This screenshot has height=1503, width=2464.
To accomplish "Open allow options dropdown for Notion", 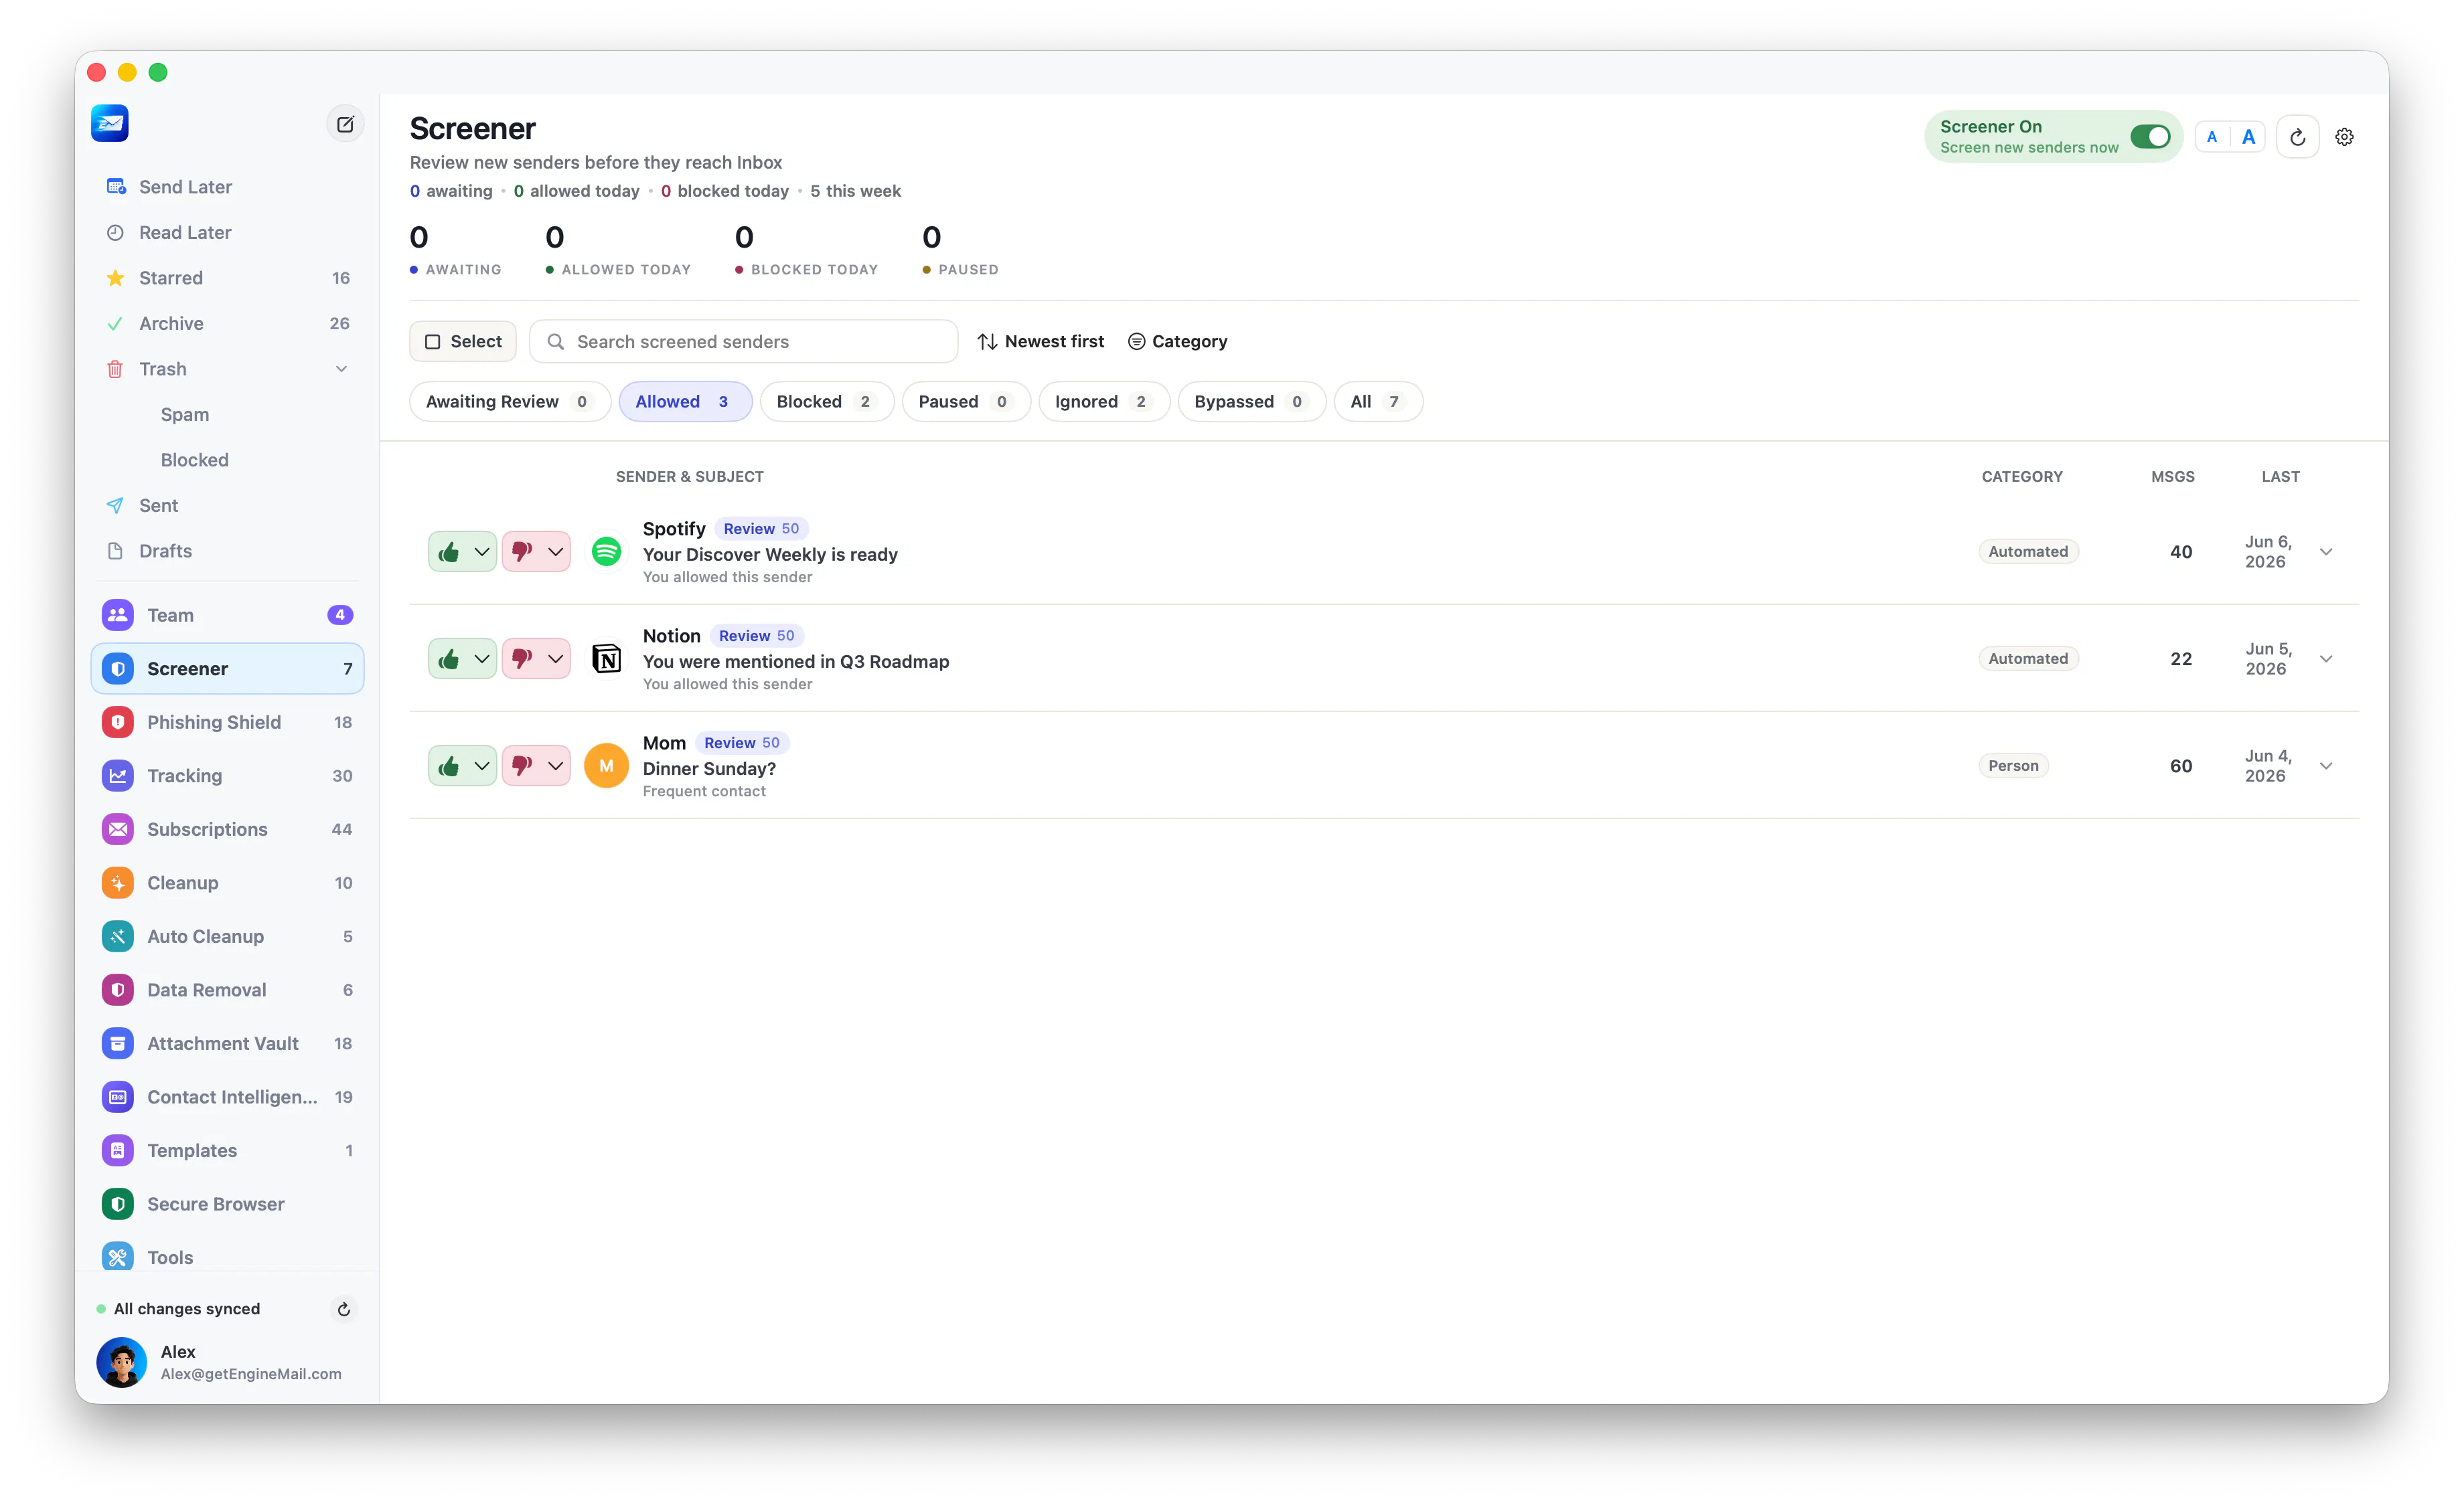I will (482, 658).
